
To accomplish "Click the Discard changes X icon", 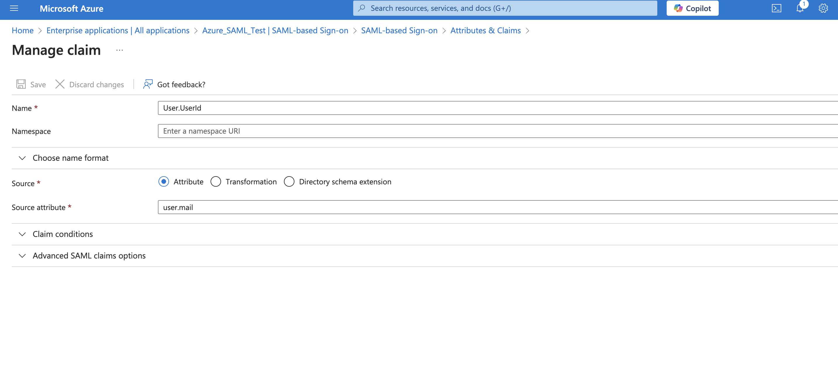I will click(60, 84).
